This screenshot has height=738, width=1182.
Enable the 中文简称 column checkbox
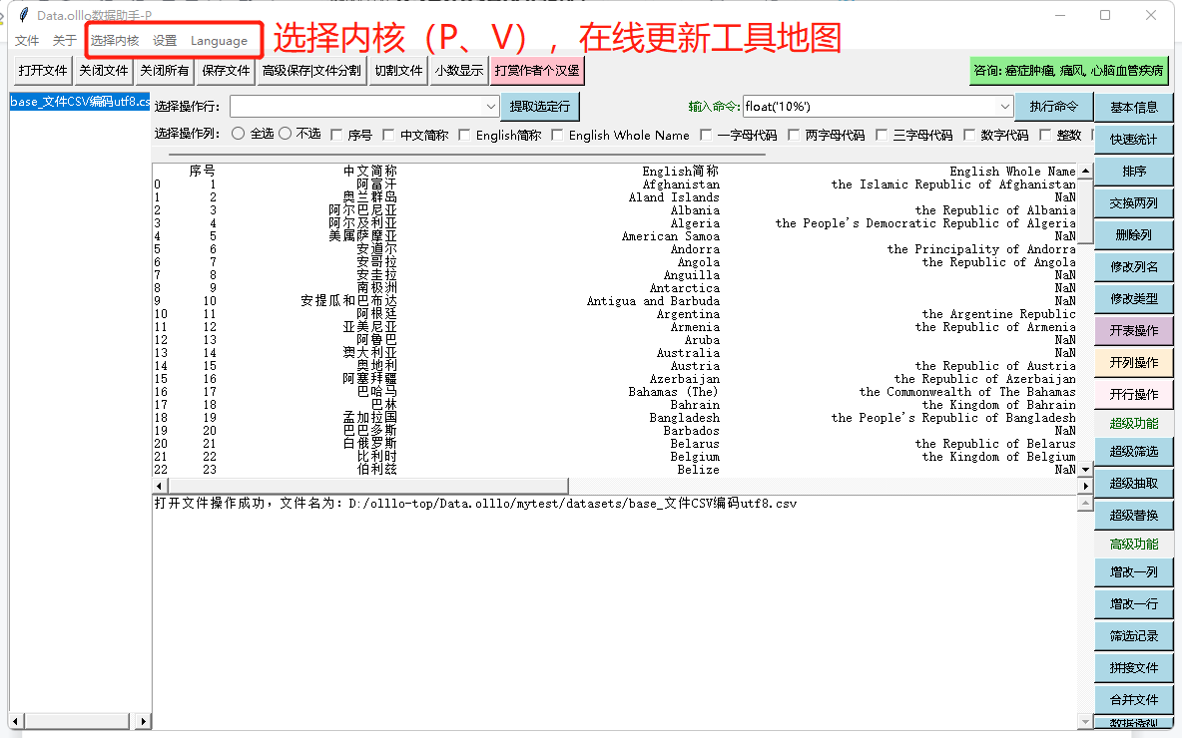coord(389,135)
